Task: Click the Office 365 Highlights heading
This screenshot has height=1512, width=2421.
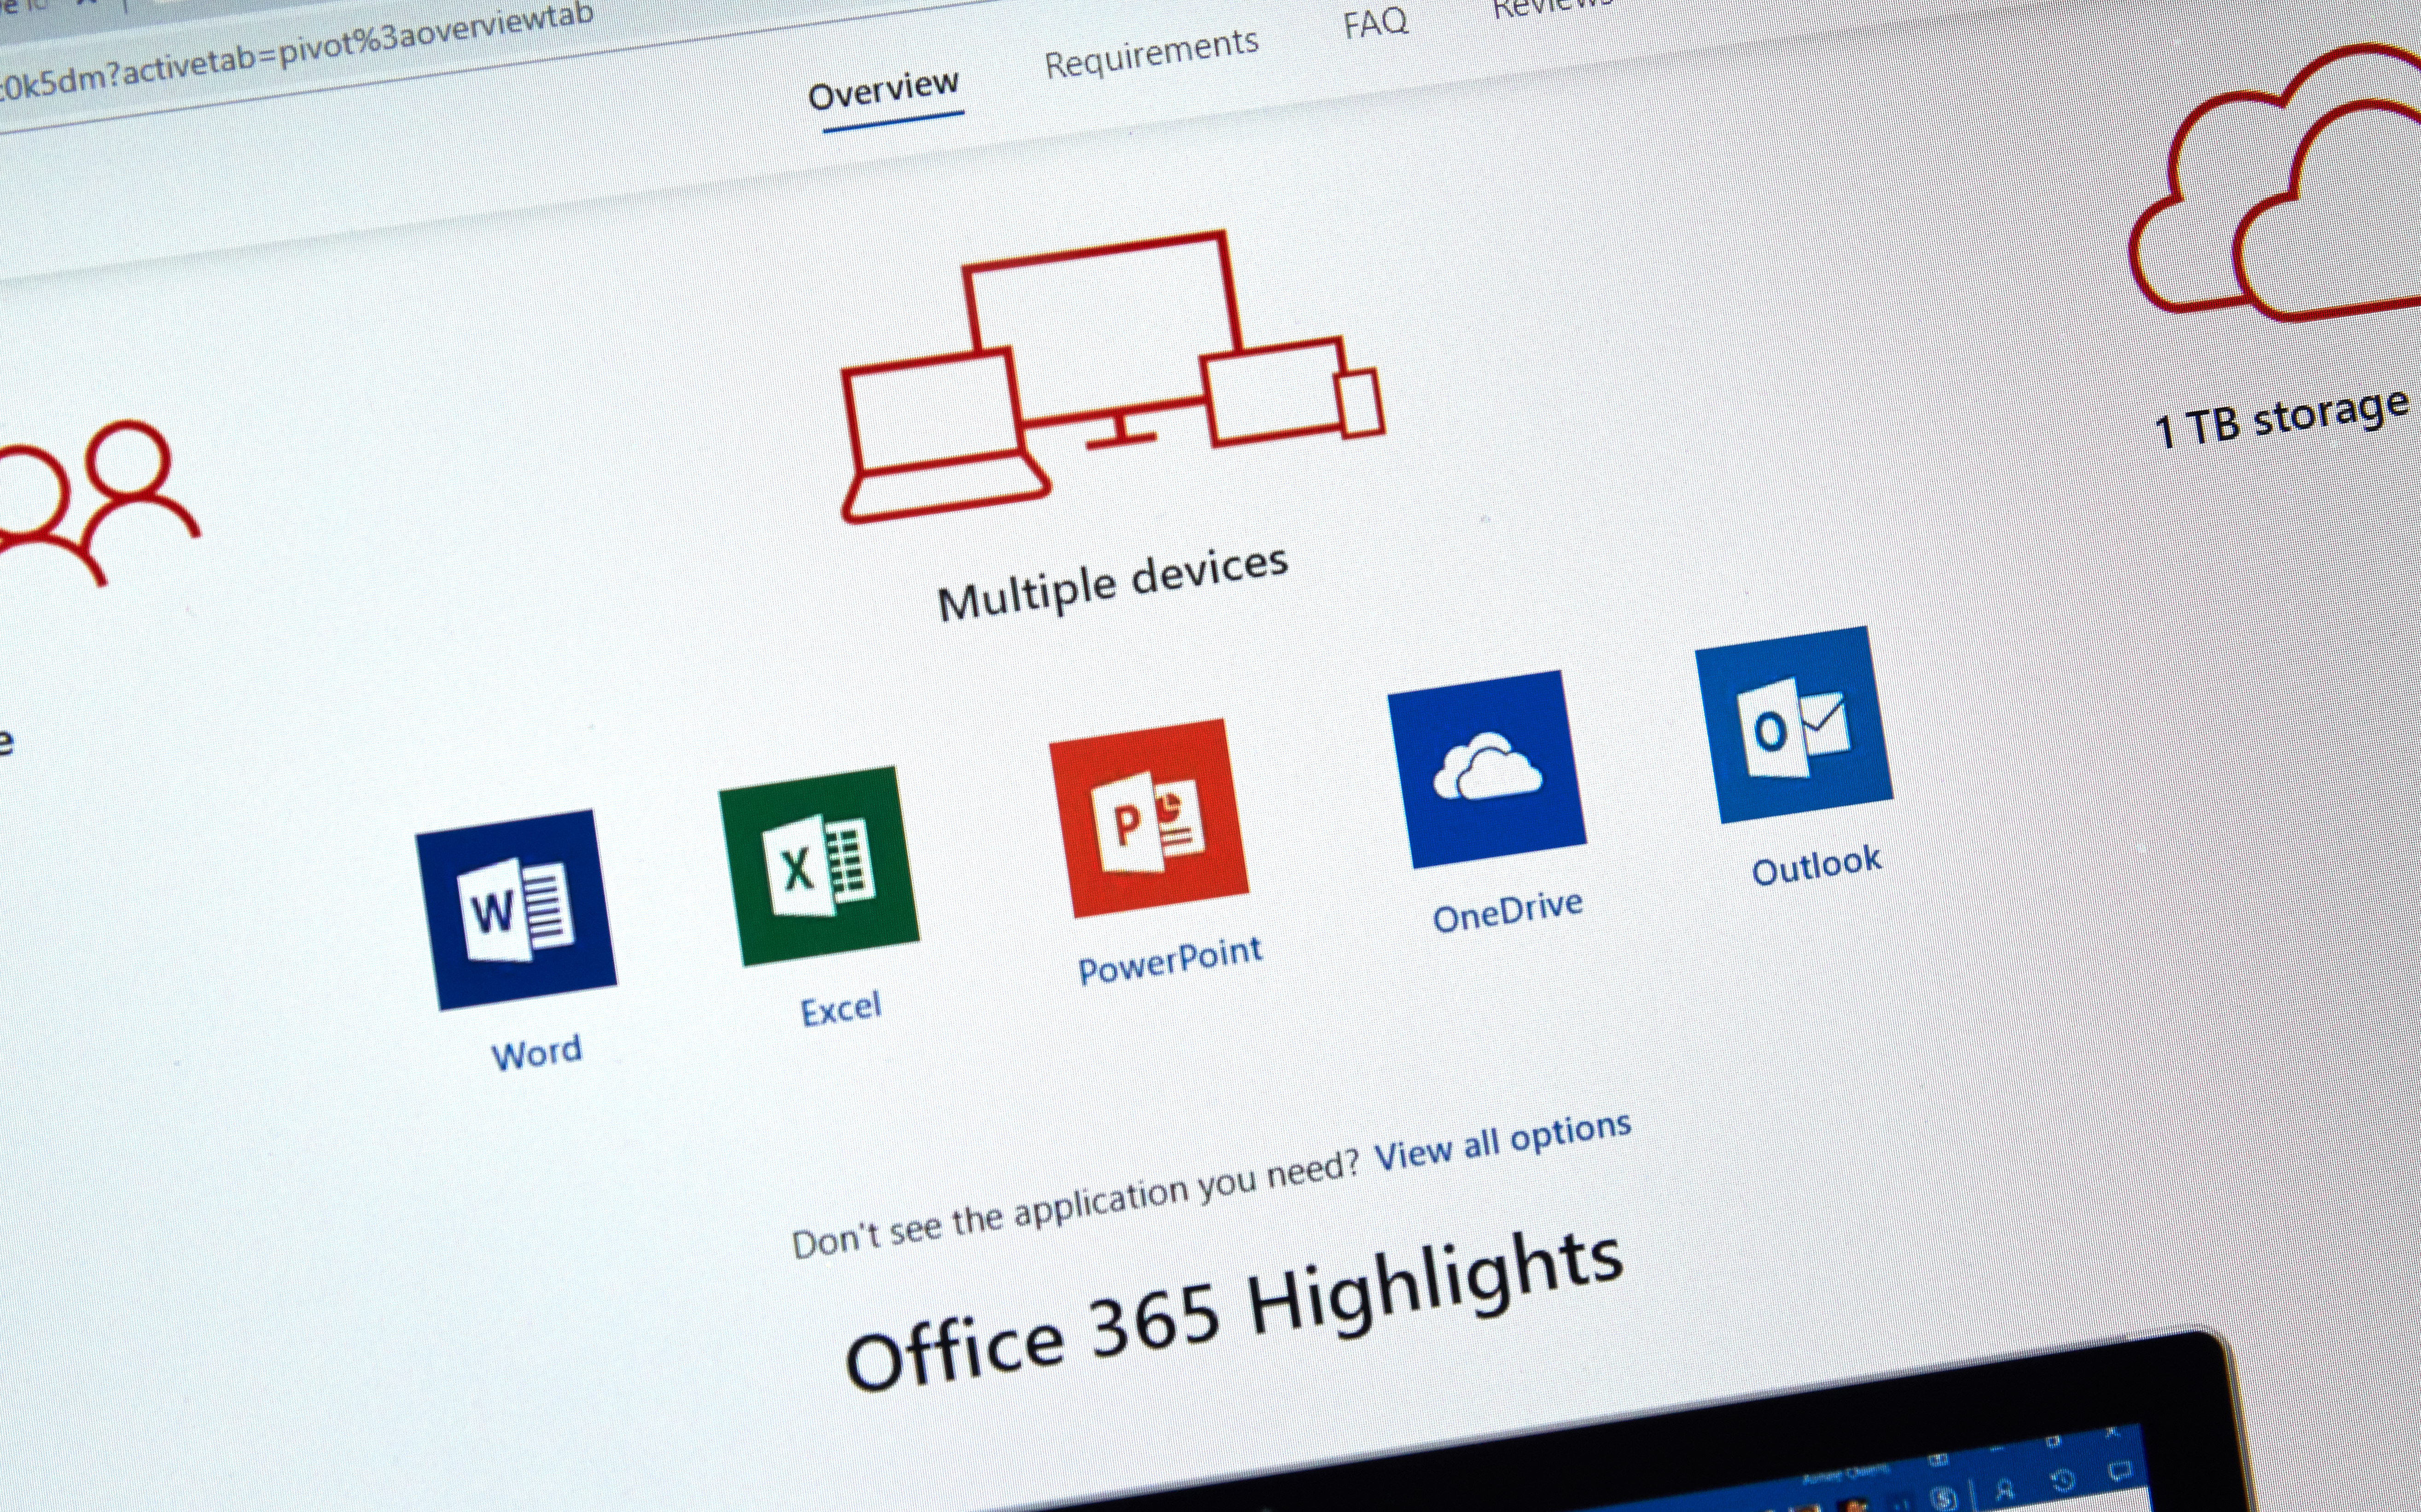Action: tap(1234, 1310)
